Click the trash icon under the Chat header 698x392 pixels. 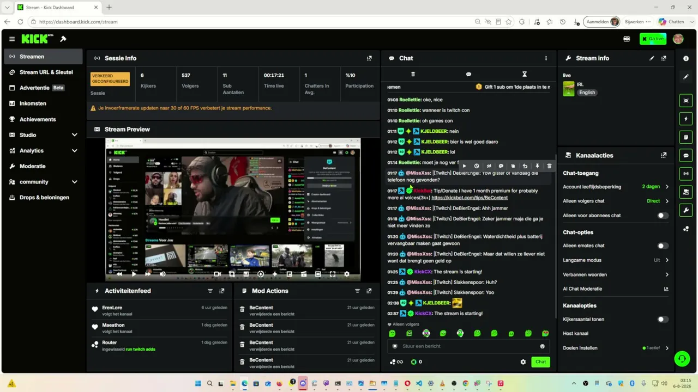[x=413, y=74]
